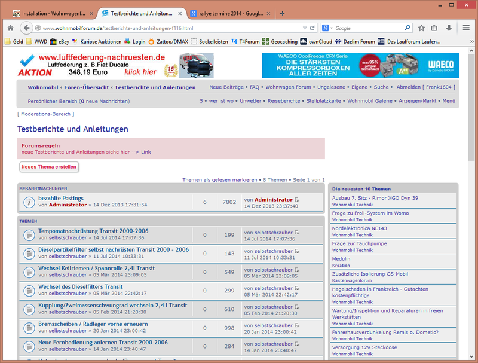Image resolution: width=478 pixels, height=363 pixels.
Task: Click the vertical page scrollbar
Action: click(x=471, y=109)
